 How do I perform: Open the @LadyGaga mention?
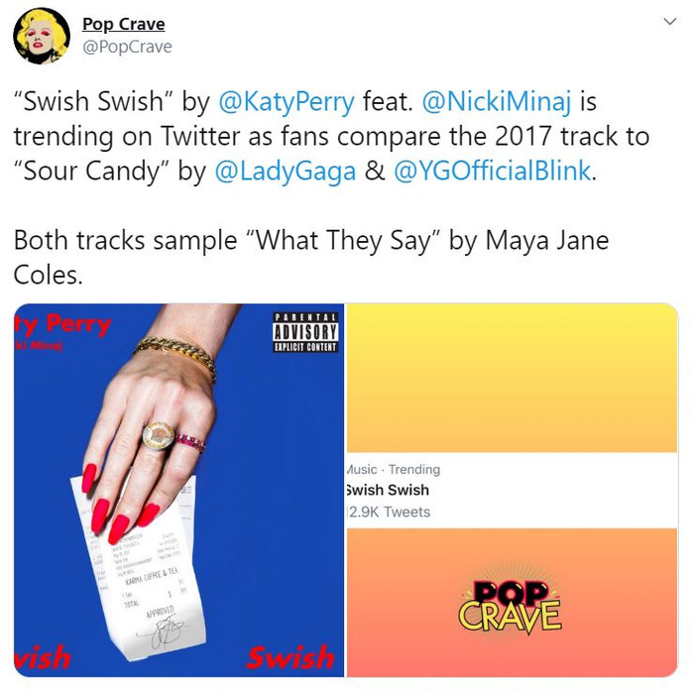[x=286, y=172]
